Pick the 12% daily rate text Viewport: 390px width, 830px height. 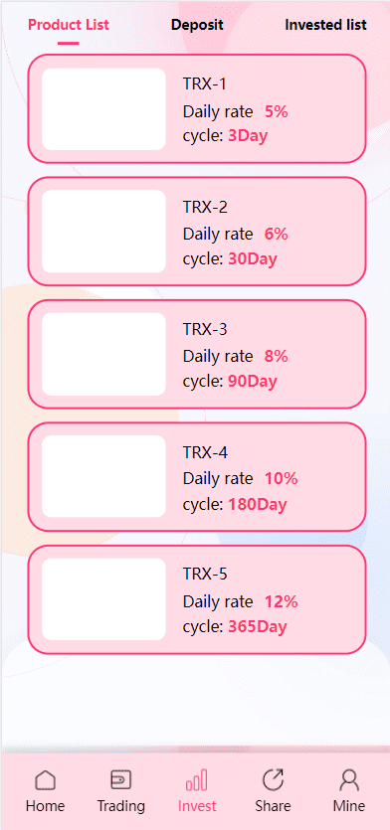[x=282, y=601]
